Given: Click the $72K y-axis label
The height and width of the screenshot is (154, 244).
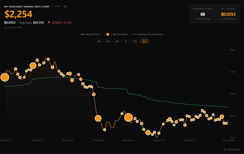Looking at the screenshot, I should 233,94.
